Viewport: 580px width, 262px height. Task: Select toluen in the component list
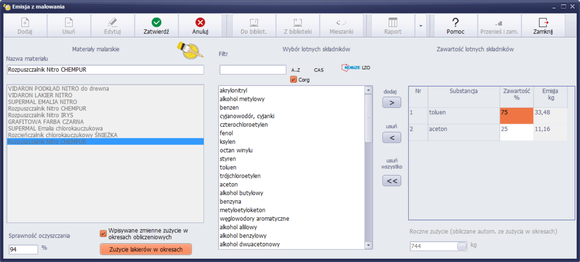(292, 167)
